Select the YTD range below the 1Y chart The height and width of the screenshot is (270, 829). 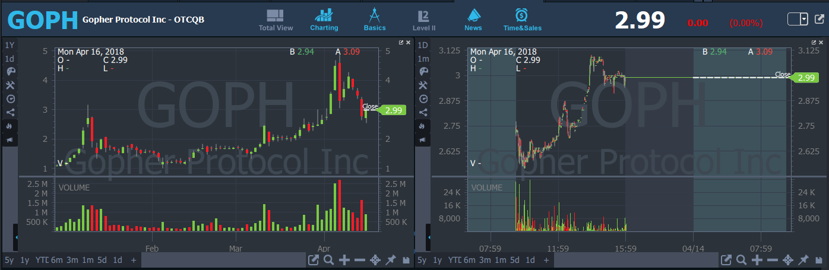42,260
